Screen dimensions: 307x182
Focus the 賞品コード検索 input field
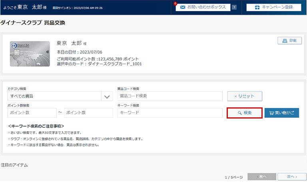point(169,96)
